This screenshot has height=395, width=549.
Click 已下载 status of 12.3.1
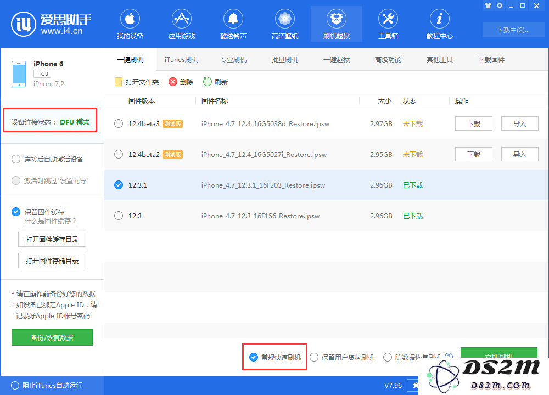point(413,185)
